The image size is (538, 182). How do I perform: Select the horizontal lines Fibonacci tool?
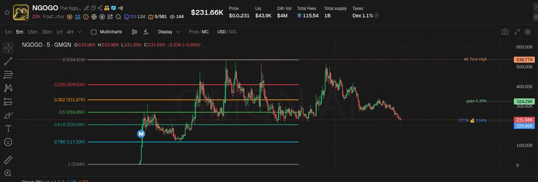[x=8, y=74]
